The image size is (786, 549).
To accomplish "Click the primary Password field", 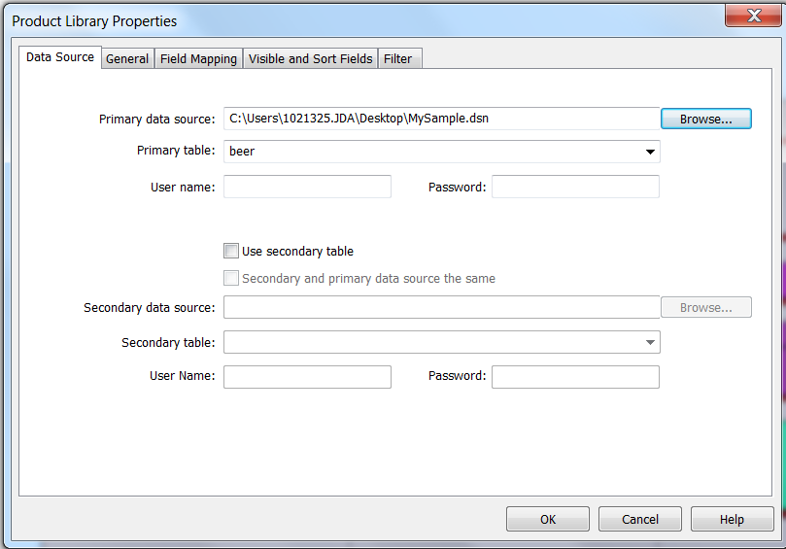I will click(x=575, y=187).
